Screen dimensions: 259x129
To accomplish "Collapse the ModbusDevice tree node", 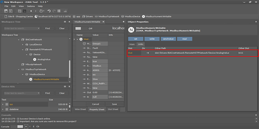I will 23,74.
